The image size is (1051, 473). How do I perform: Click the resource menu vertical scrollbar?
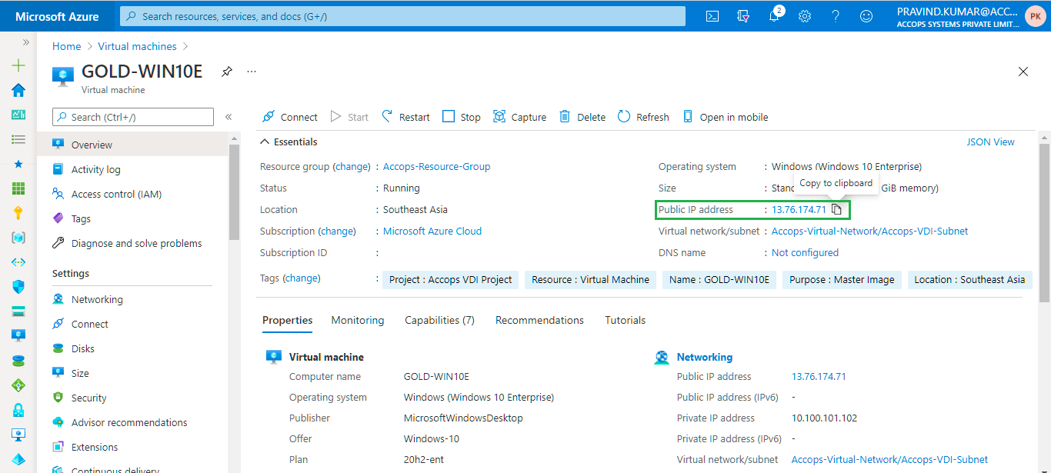(234, 192)
